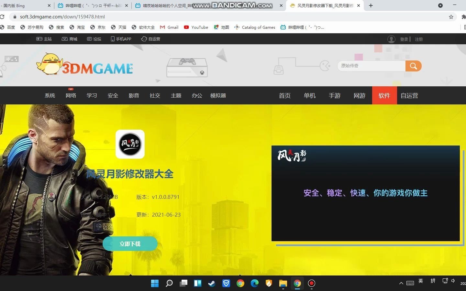Open the orange shield app on taskbar
This screenshot has height=291, width=466.
click(x=269, y=283)
